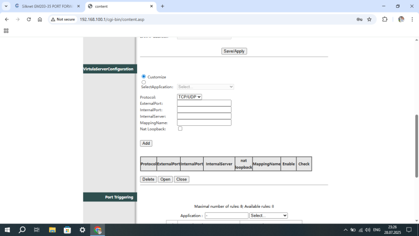
Task: Enable the Nat Loopback checkbox
Action: tap(180, 128)
